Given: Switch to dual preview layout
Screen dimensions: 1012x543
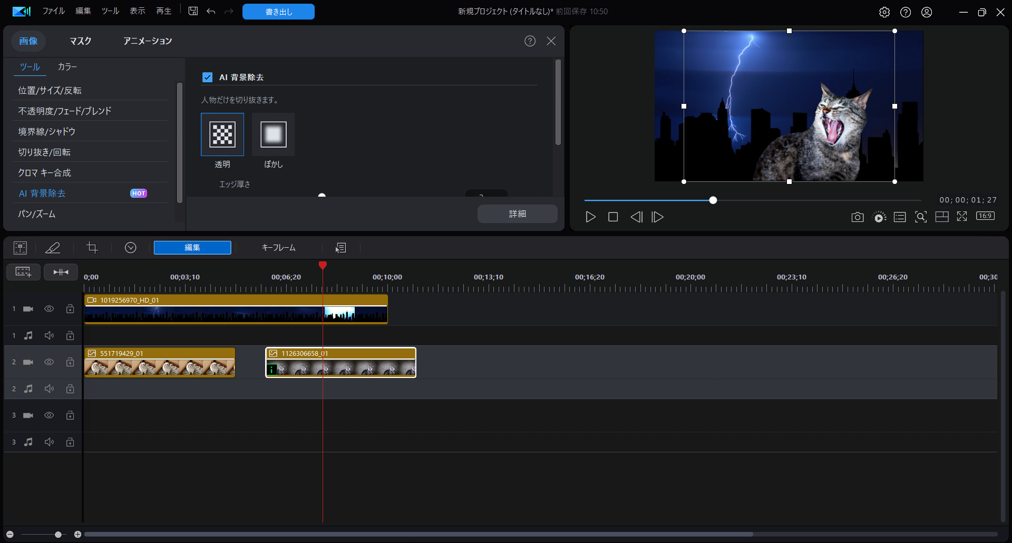Looking at the screenshot, I should pos(942,216).
